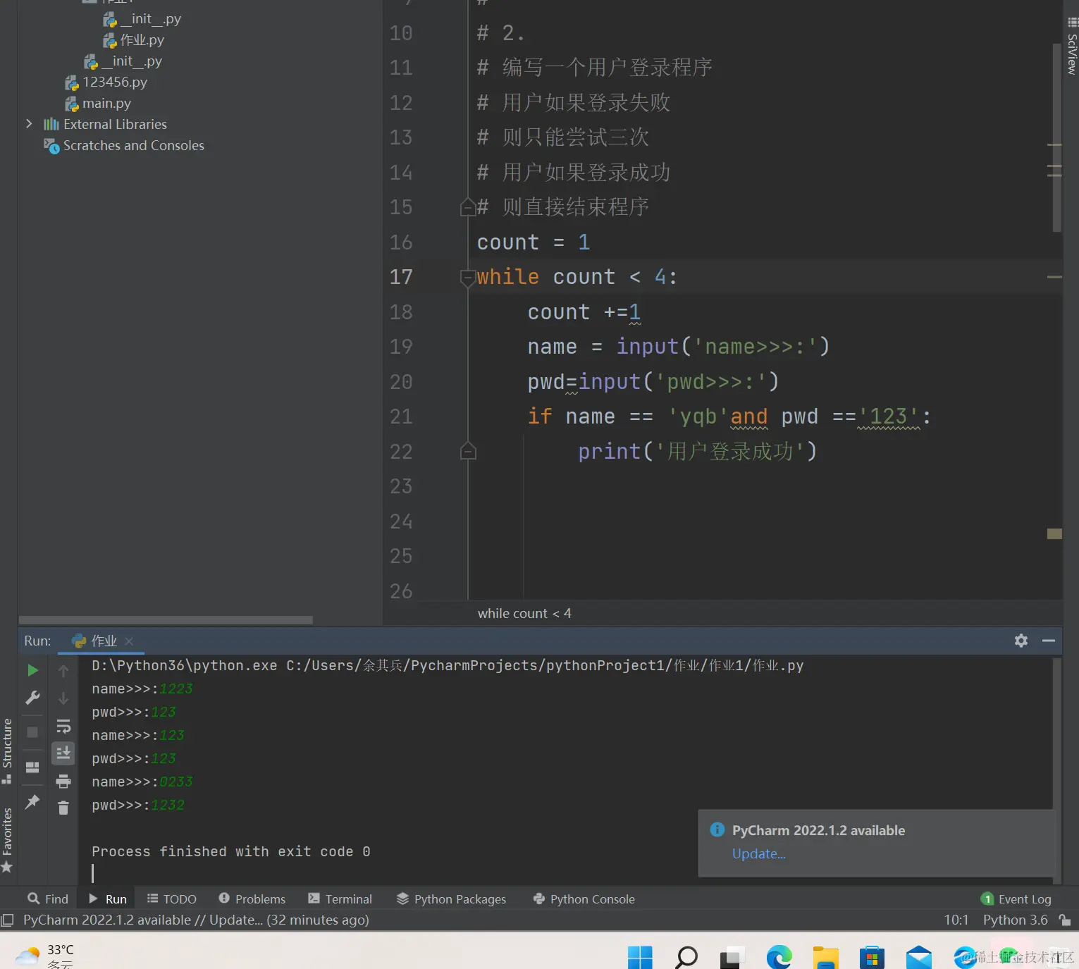Click Update link in PyCharm notification
Viewport: 1079px width, 969px height.
coord(758,854)
